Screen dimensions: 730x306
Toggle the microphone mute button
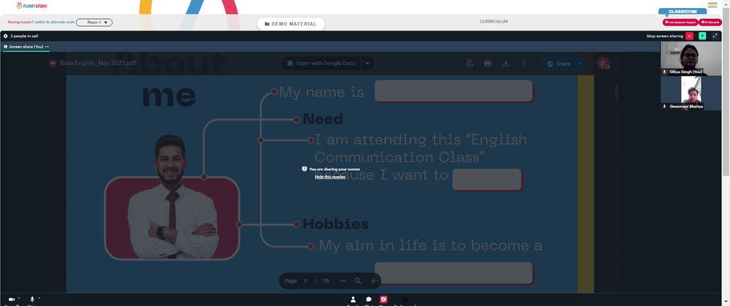tap(32, 299)
